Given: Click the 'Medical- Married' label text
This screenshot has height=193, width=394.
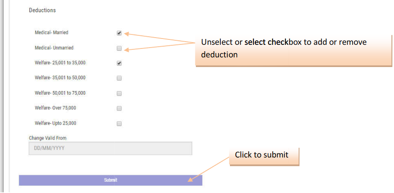Looking at the screenshot, I should [51, 33].
